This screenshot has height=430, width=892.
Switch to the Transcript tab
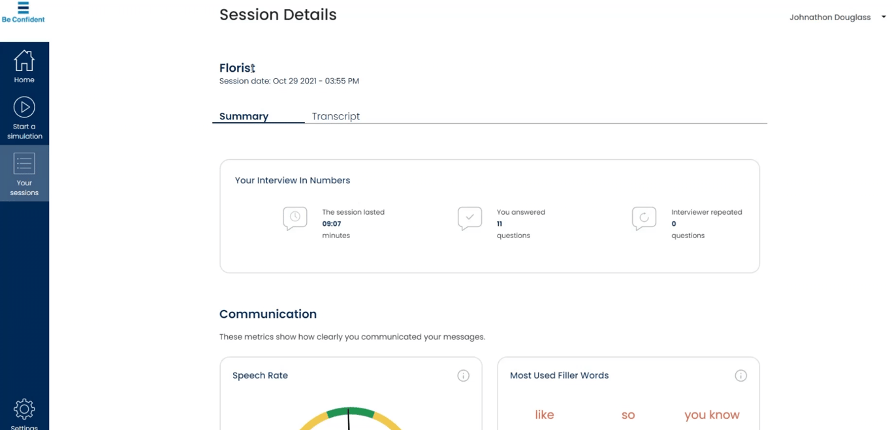coord(336,116)
